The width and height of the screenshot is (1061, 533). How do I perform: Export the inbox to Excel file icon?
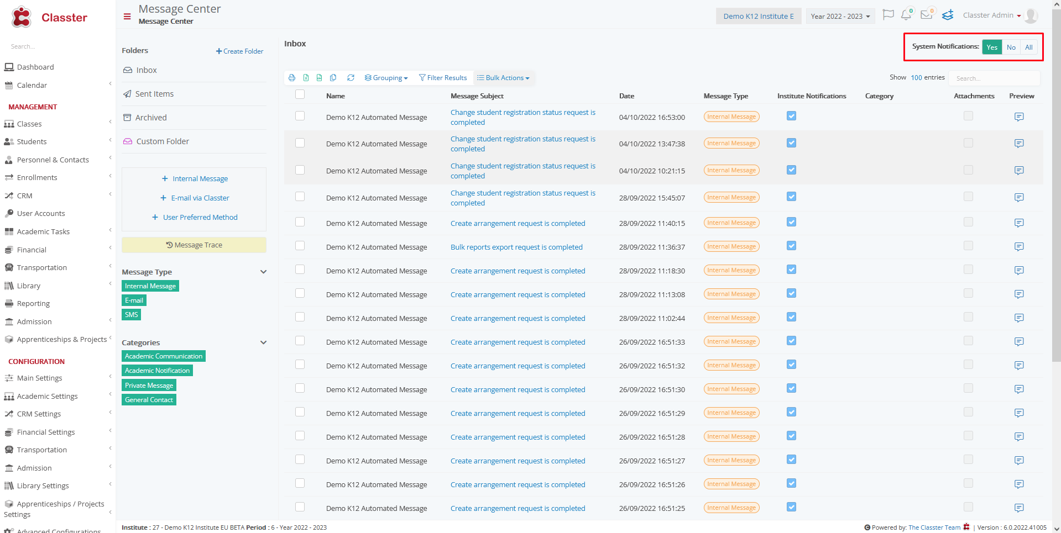click(306, 78)
